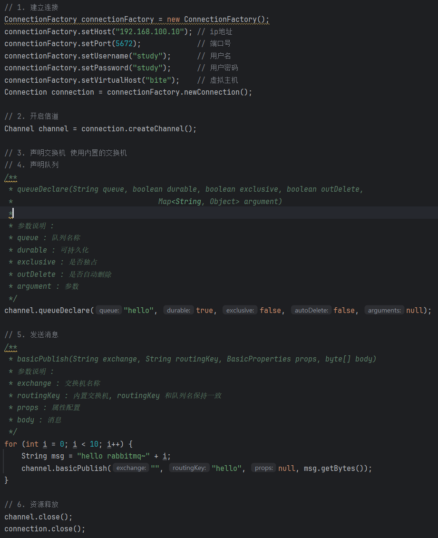Image resolution: width=438 pixels, height=538 pixels.
Task: Click the comment "// ip地址"
Action: (x=214, y=31)
